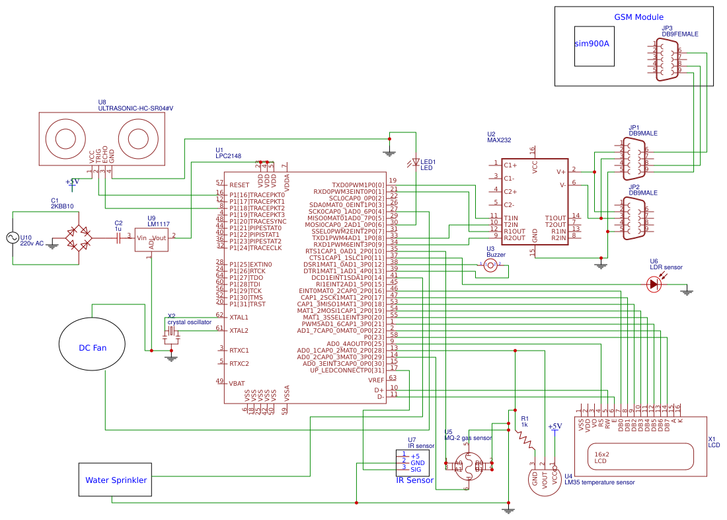Select the Buzzer U3 symbol
Screen dimensions: 727x520
pyautogui.click(x=490, y=265)
